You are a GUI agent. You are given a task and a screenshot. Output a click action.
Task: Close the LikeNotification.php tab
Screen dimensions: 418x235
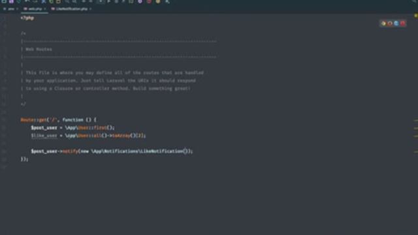pyautogui.click(x=90, y=8)
